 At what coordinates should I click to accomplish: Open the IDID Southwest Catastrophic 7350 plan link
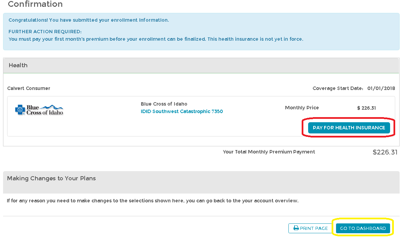182,111
